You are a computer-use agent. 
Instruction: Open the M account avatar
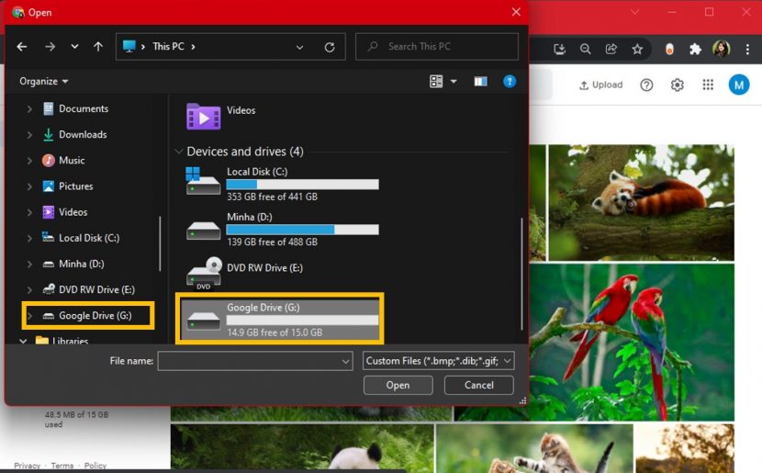[x=739, y=85]
